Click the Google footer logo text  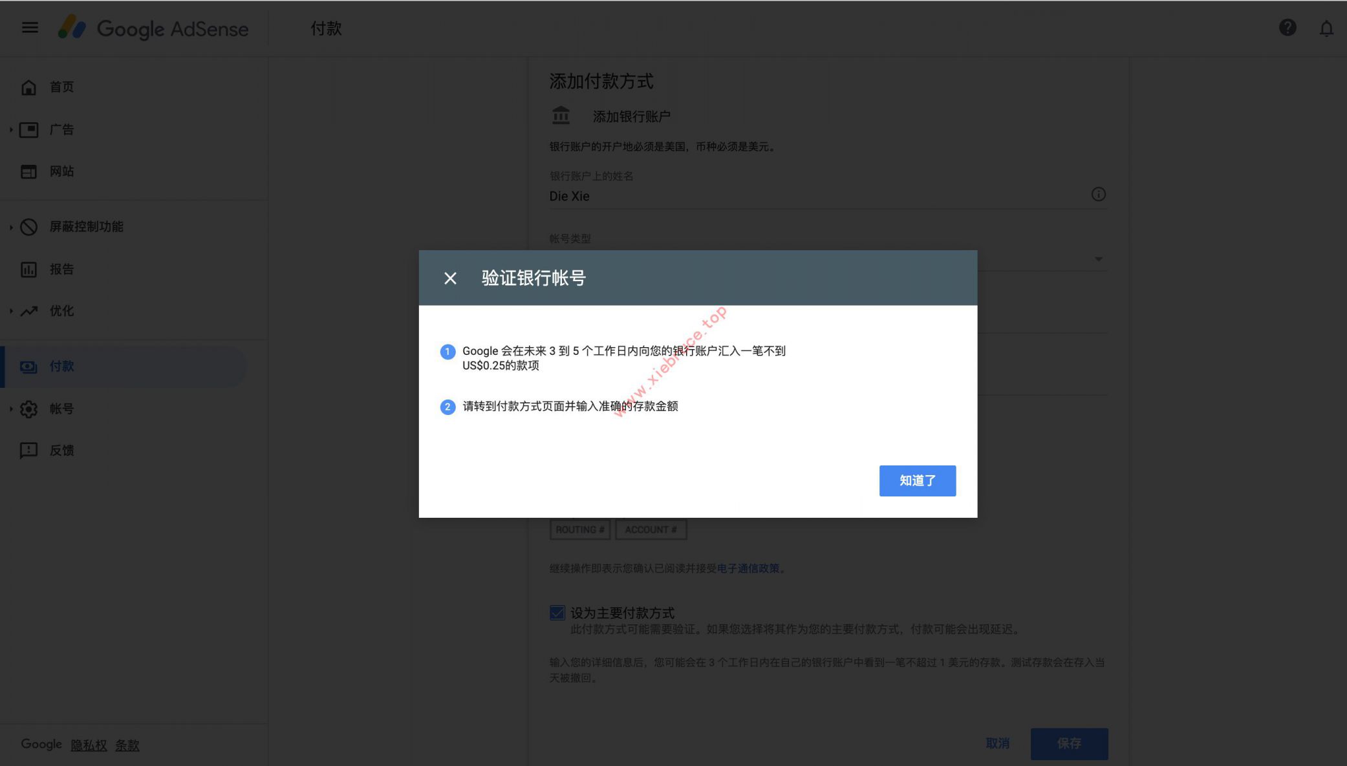click(x=41, y=745)
